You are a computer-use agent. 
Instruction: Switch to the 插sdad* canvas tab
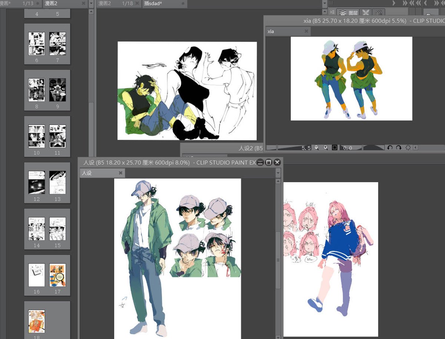[165, 4]
